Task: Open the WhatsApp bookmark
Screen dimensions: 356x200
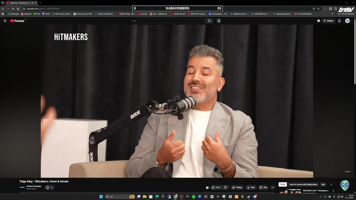Action: point(13,14)
